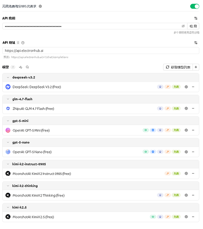Screen dimensions: 203x229
Task: Open settings for DeepSeek V3.2 model
Action: (186, 87)
